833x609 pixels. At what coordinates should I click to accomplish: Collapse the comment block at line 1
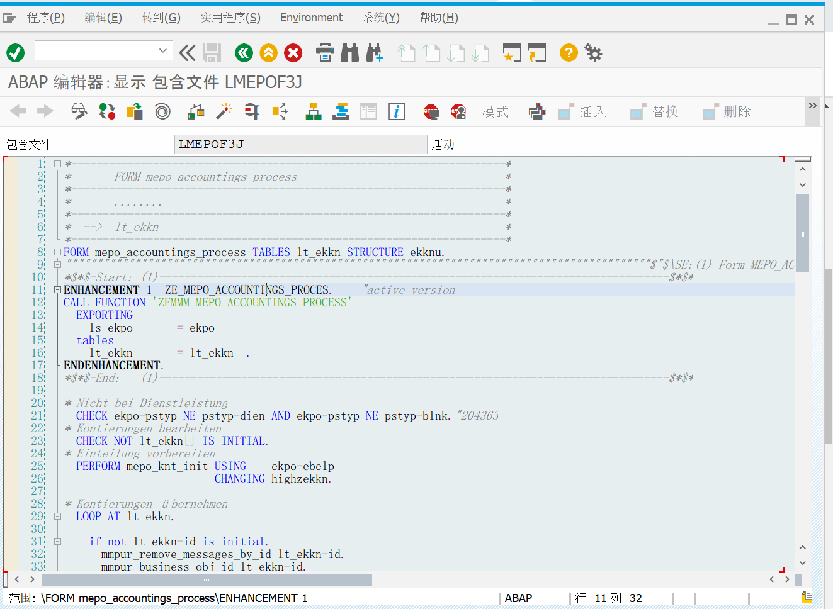57,164
